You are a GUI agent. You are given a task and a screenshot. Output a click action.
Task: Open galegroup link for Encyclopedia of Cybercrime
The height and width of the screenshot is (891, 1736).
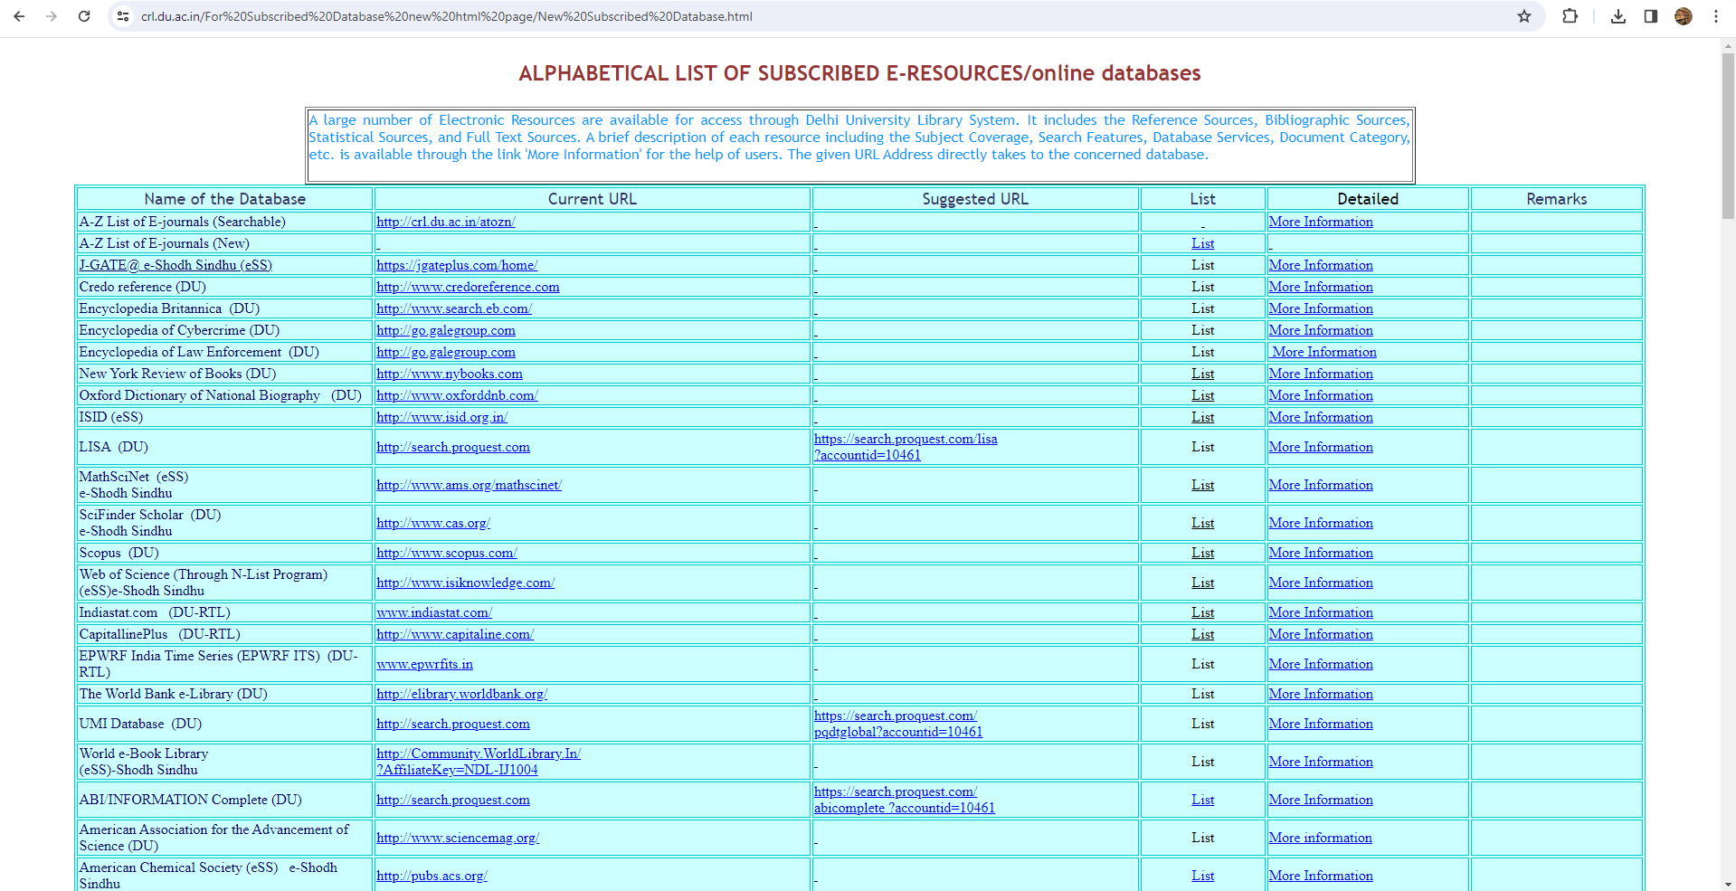coord(446,330)
